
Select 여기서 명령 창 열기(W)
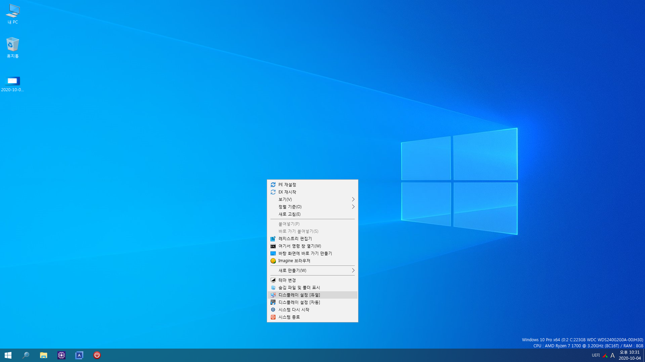(312, 246)
